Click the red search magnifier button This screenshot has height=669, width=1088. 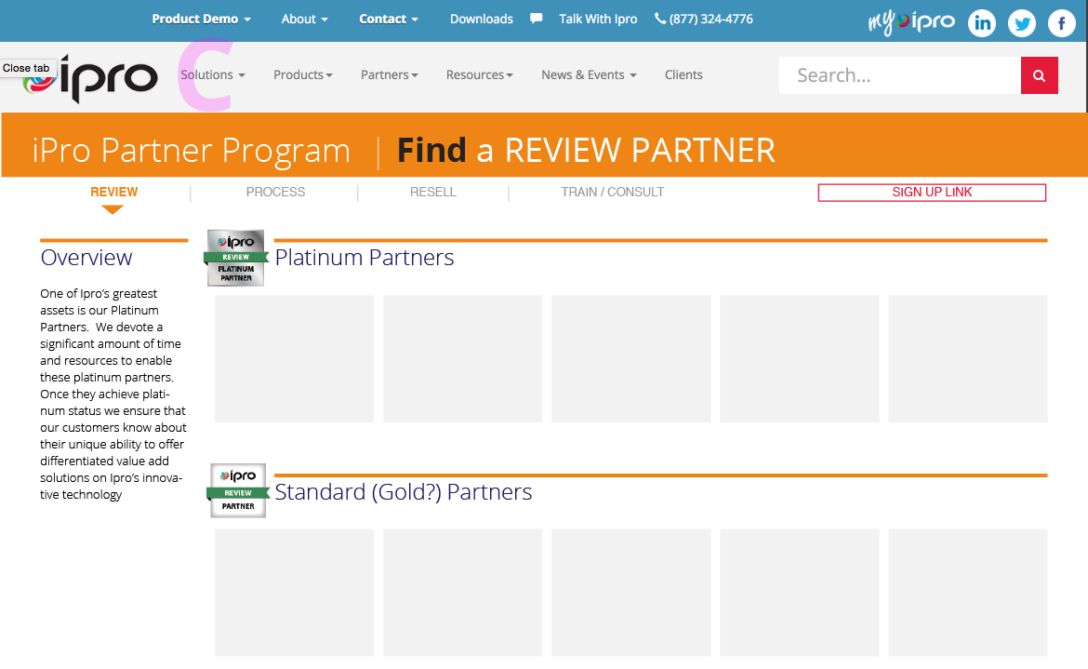(x=1039, y=75)
